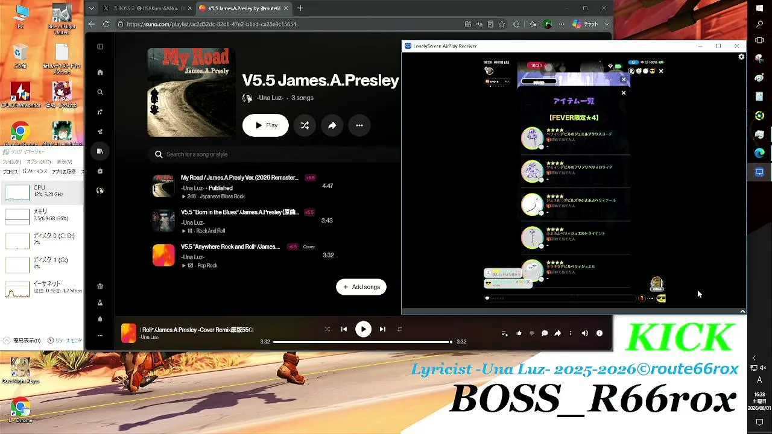Viewport: 772px width, 434px height.
Task: Open the trash icon in Suno sidebar
Action: [100, 286]
